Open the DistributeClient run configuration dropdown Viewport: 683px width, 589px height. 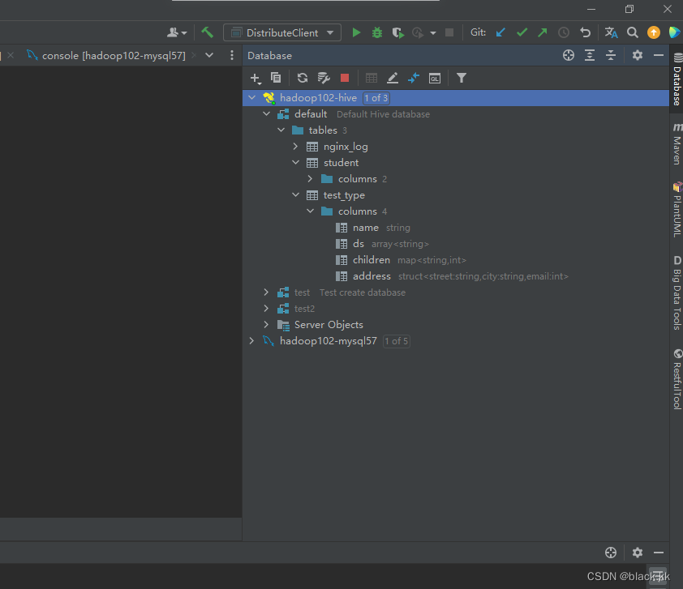coord(282,32)
